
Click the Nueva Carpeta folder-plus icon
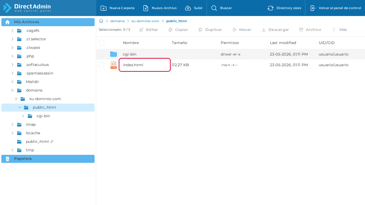(x=103, y=8)
